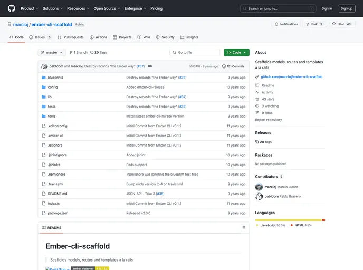Focus the Go to file field

195,53
